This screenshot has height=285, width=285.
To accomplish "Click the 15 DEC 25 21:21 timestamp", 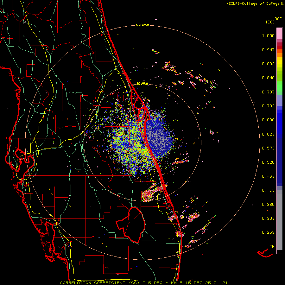I will click(x=206, y=283).
